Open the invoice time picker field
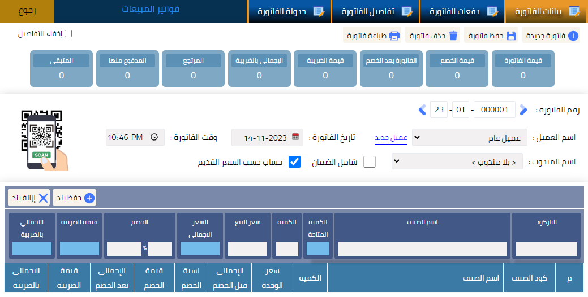The height and width of the screenshot is (297, 588). (135, 137)
